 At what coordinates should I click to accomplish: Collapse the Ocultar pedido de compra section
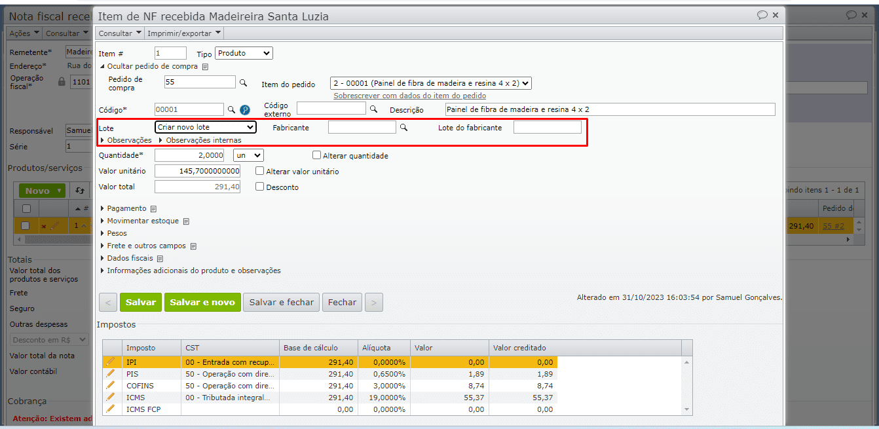pyautogui.click(x=148, y=66)
